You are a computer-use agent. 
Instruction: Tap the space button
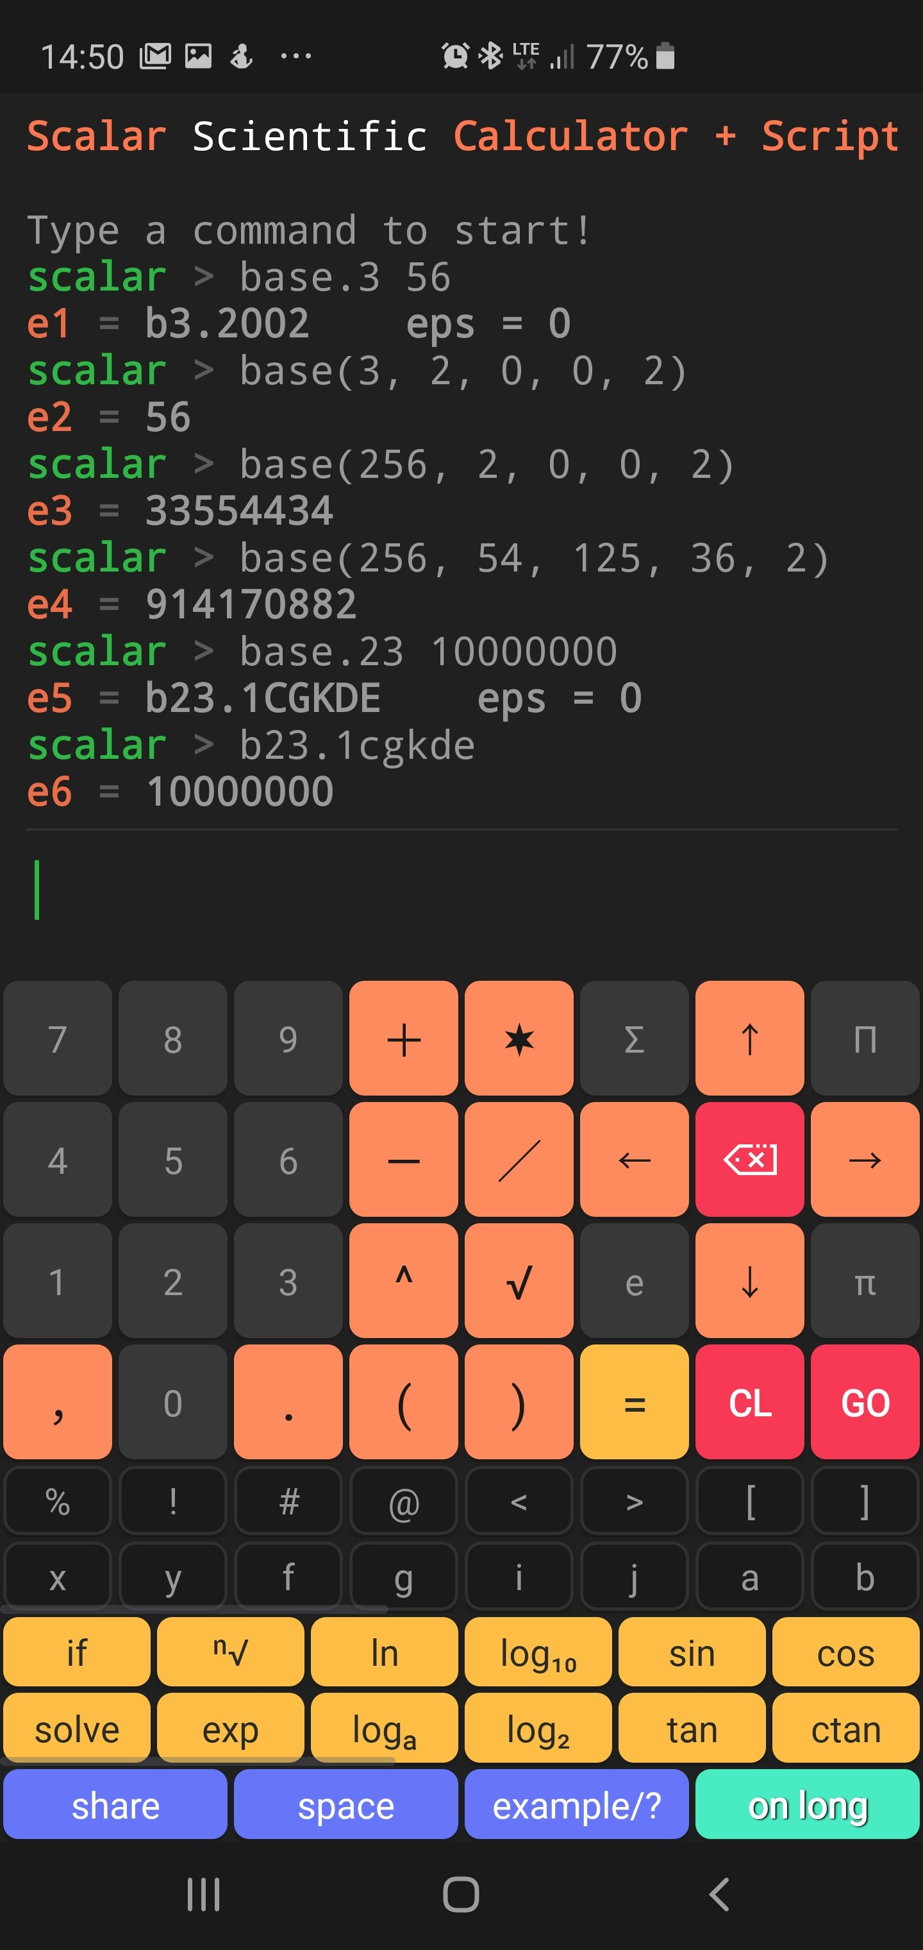(345, 1804)
